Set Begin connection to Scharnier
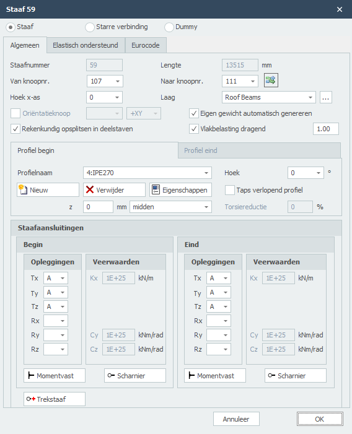Image resolution: width=352 pixels, height=434 pixels. point(135,376)
